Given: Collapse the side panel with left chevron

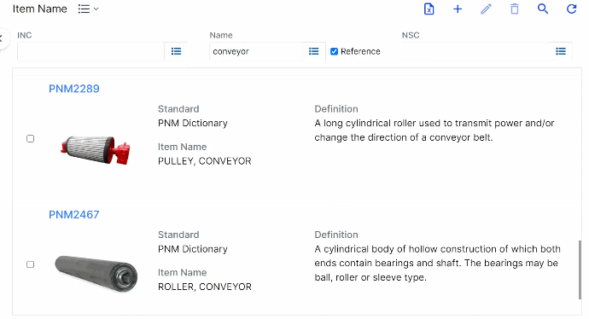Looking at the screenshot, I should (2, 38).
